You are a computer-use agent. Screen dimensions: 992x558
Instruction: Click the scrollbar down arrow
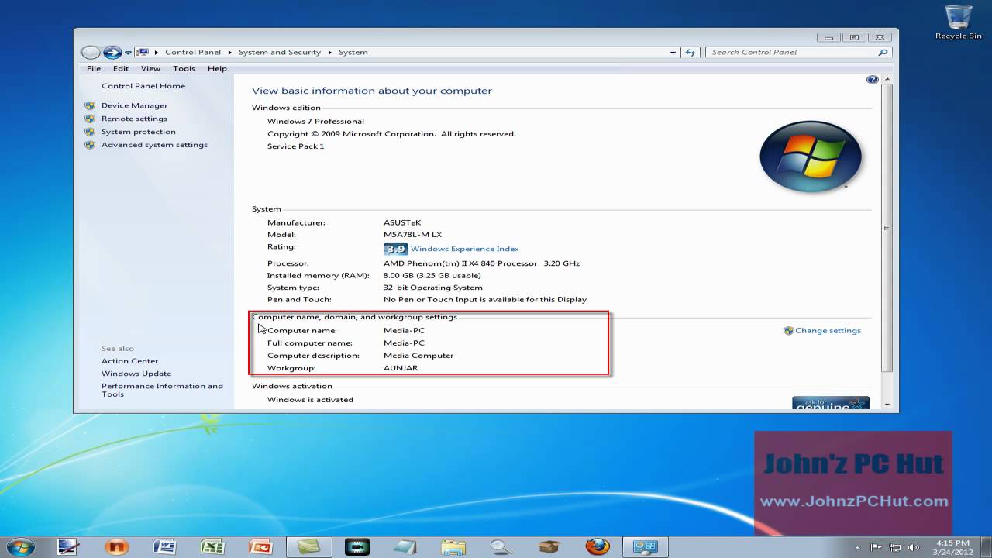887,405
